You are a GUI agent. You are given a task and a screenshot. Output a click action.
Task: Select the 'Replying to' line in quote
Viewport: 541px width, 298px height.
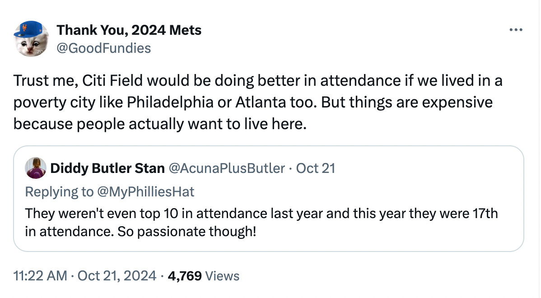[110, 192]
